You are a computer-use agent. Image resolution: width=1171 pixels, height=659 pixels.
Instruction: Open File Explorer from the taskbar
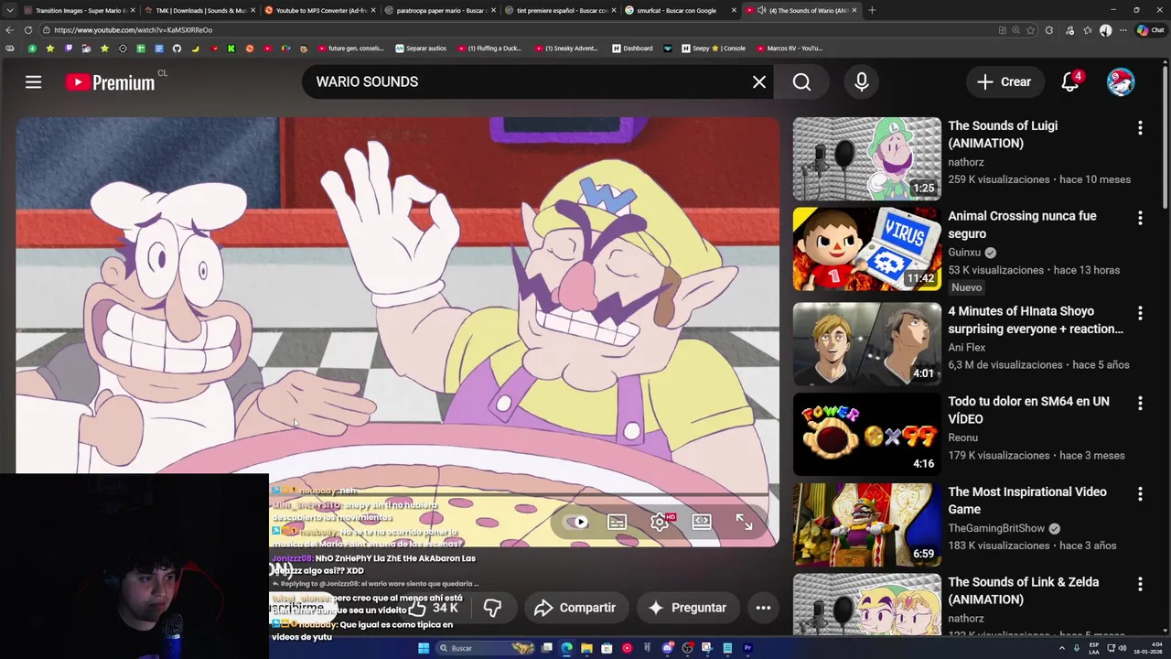(x=586, y=648)
